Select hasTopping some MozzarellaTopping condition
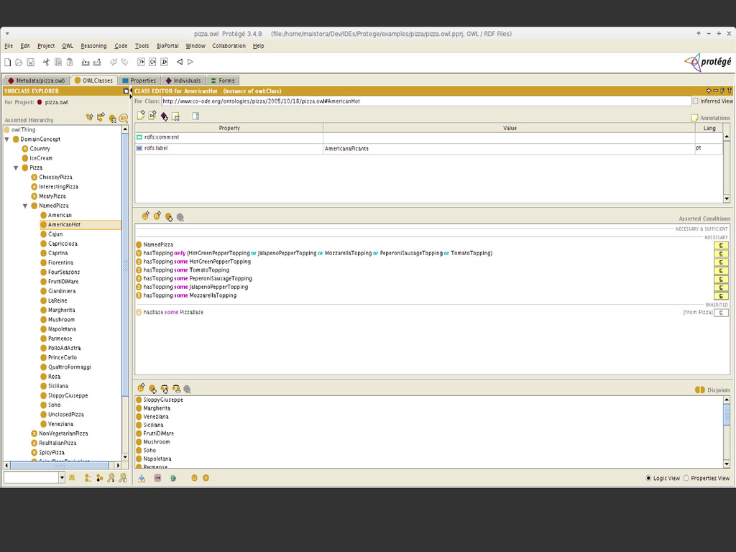Screen dimensions: 736x552 (x=190, y=295)
